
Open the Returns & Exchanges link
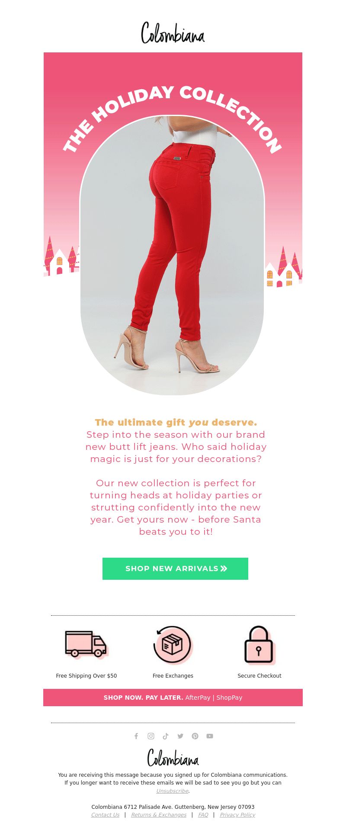[x=159, y=814]
